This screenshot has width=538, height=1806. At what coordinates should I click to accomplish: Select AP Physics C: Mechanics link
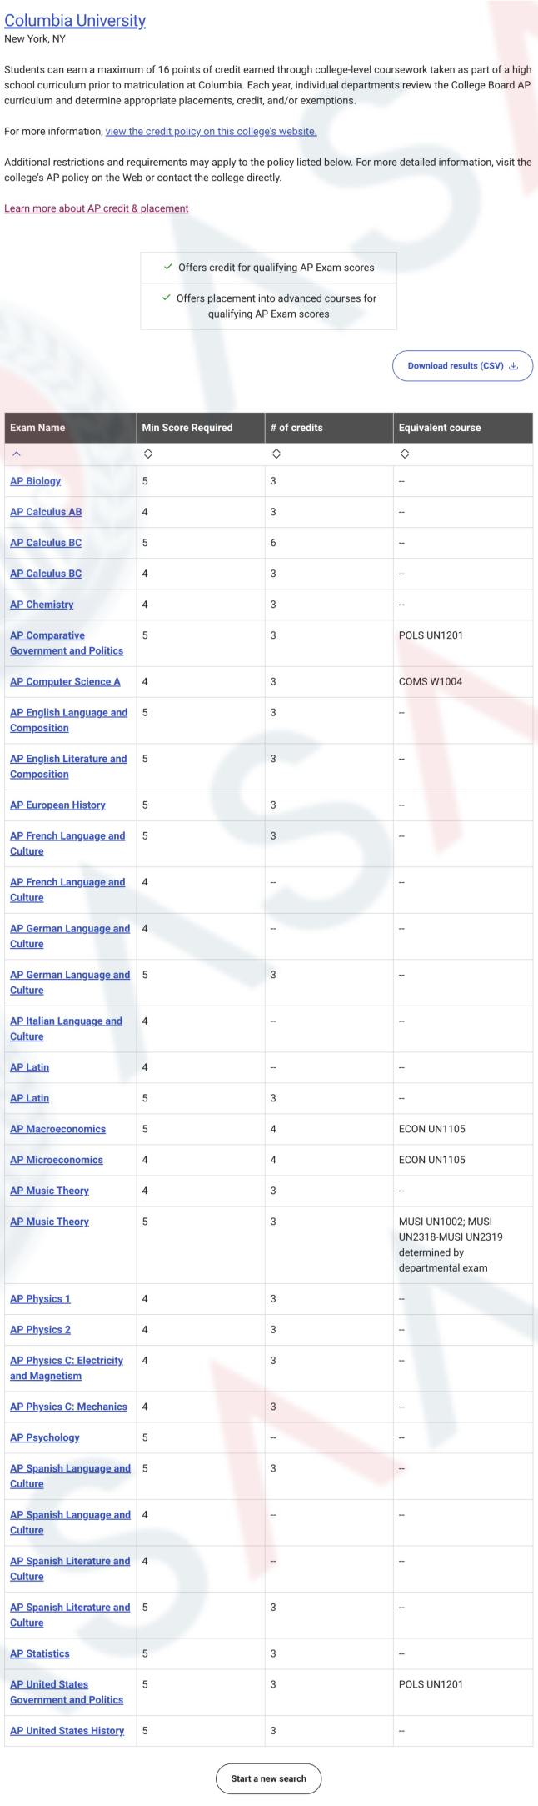click(68, 1407)
